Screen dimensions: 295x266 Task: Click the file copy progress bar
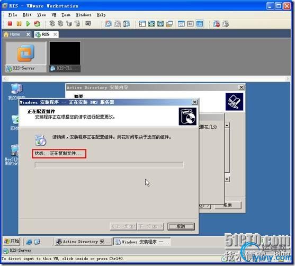(x=109, y=165)
